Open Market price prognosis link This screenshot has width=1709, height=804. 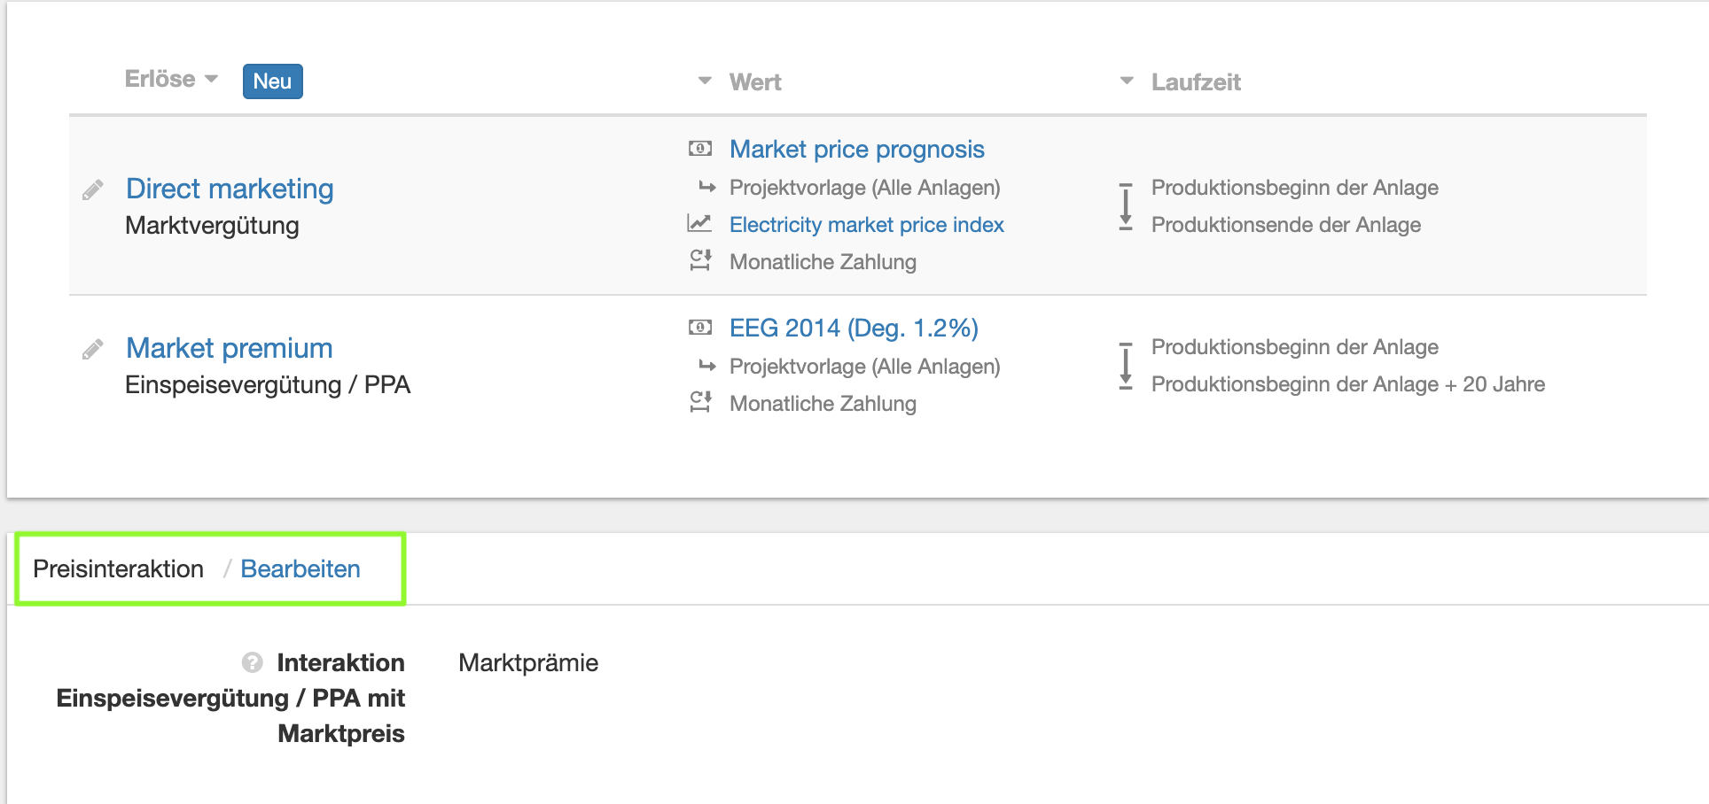tap(856, 149)
